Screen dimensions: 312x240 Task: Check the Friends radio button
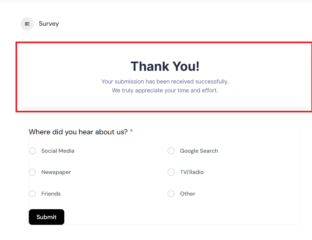point(32,194)
